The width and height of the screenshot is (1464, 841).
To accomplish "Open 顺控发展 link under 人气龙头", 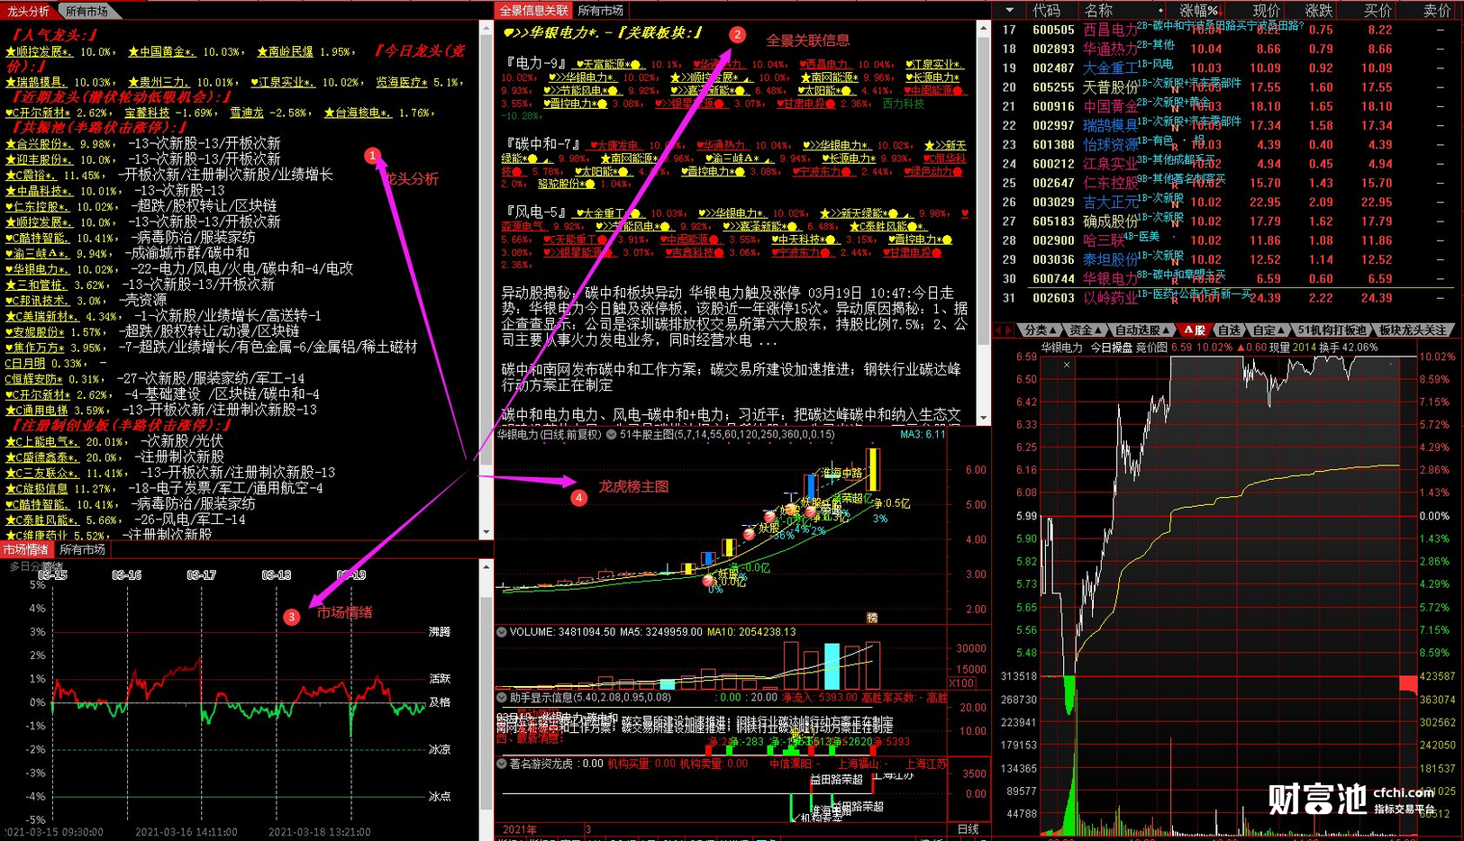I will [40, 52].
